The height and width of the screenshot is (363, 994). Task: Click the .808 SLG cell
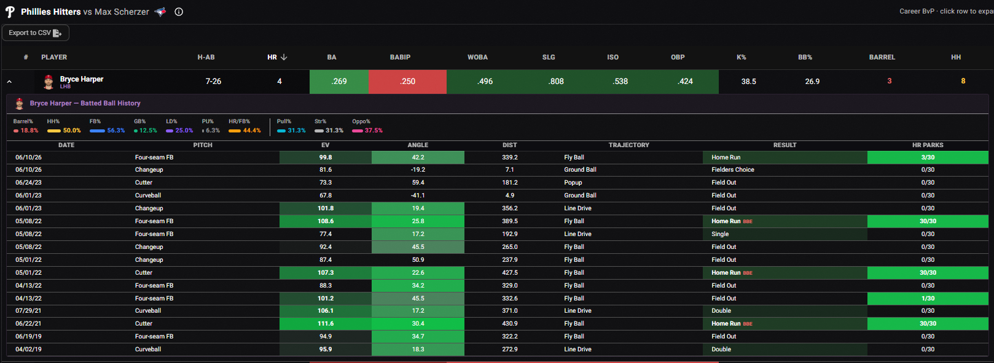(556, 82)
